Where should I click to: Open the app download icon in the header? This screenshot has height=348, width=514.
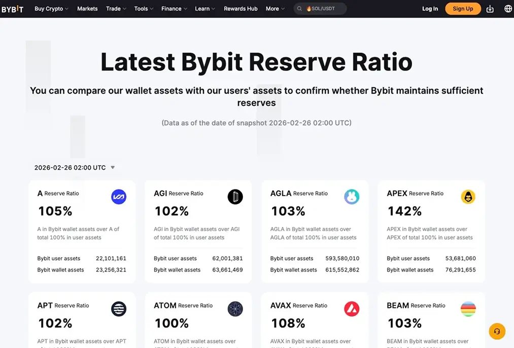(490, 9)
